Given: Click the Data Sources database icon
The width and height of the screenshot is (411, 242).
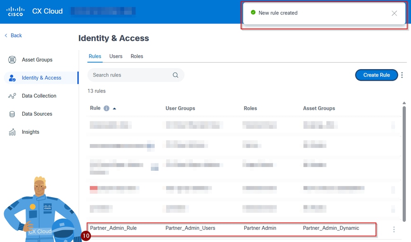Looking at the screenshot, I should pos(12,114).
